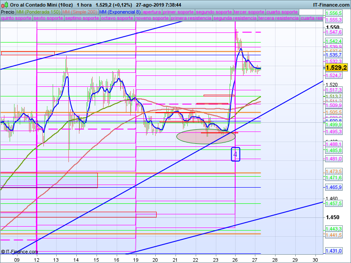This screenshot has height=263, width=351.
Task: Select the quinto soporte label
Action: tap(16, 18)
